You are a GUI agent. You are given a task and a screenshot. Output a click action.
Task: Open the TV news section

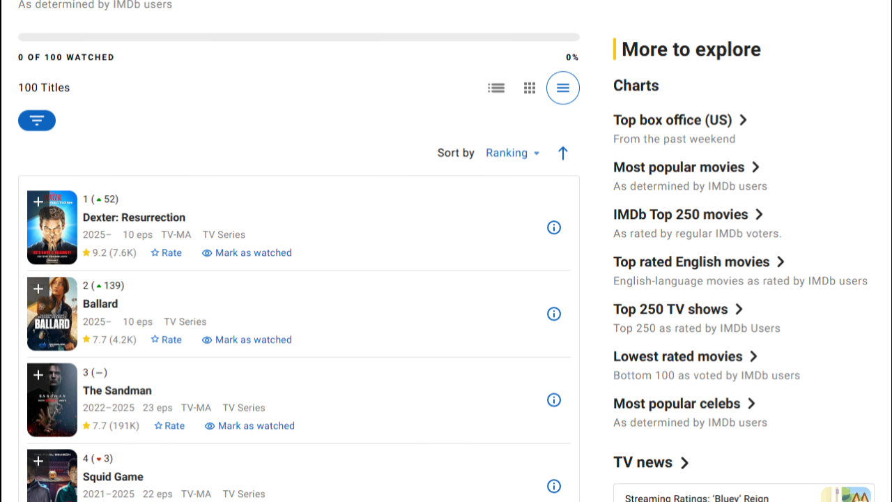coord(651,463)
